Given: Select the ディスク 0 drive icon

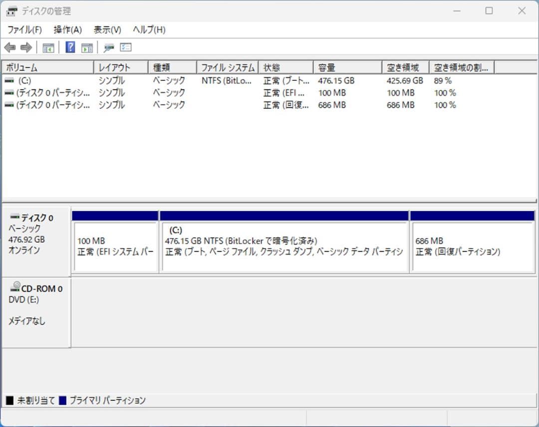Looking at the screenshot, I should (x=15, y=217).
